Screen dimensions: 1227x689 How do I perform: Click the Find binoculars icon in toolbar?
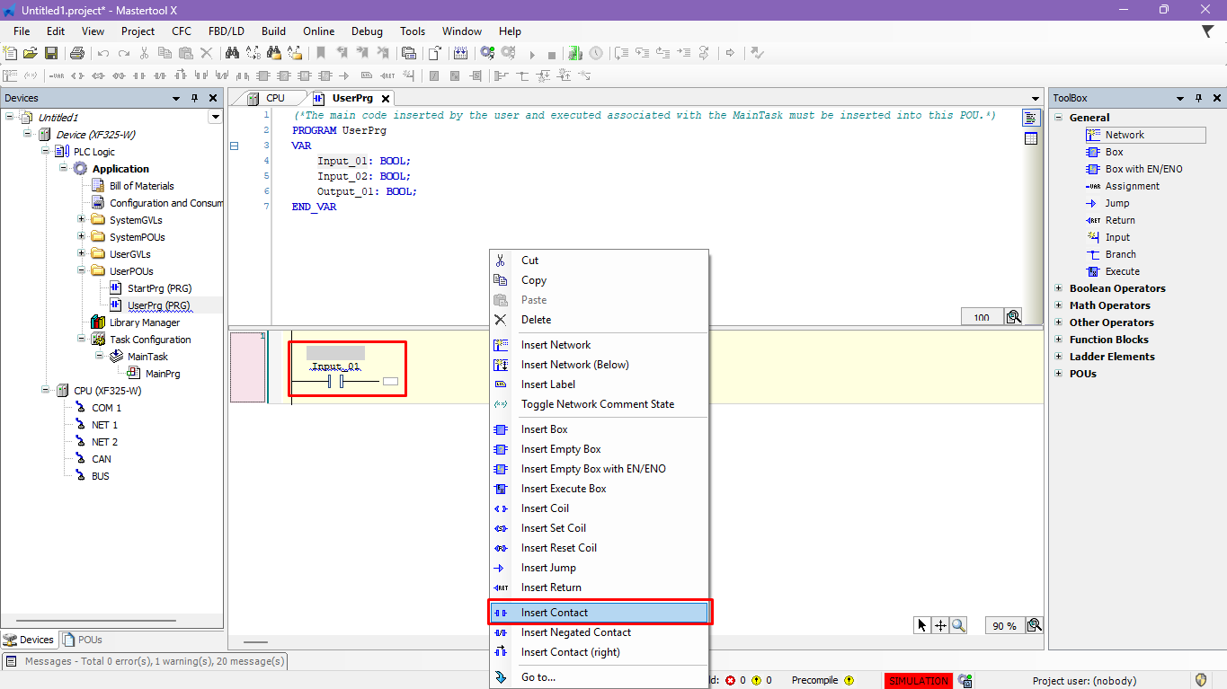[231, 54]
